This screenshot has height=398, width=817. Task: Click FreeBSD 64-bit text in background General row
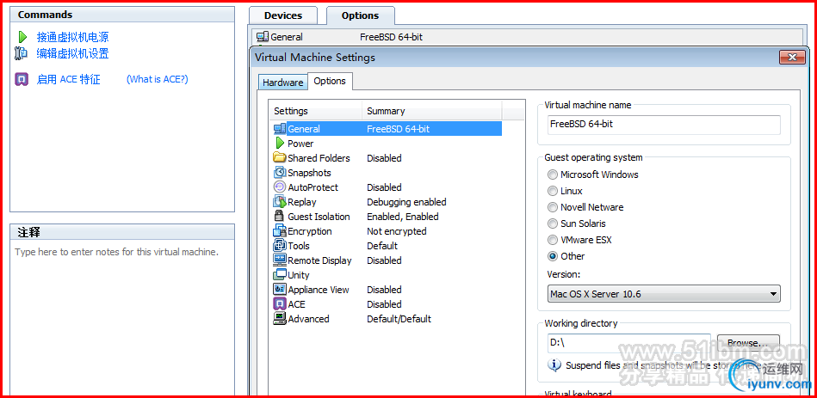392,37
